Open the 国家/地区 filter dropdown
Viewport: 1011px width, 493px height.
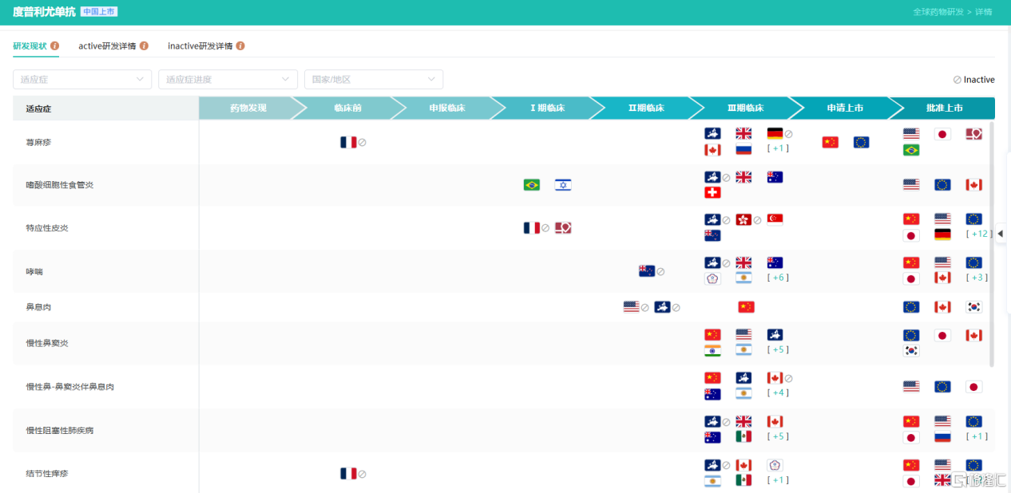374,80
